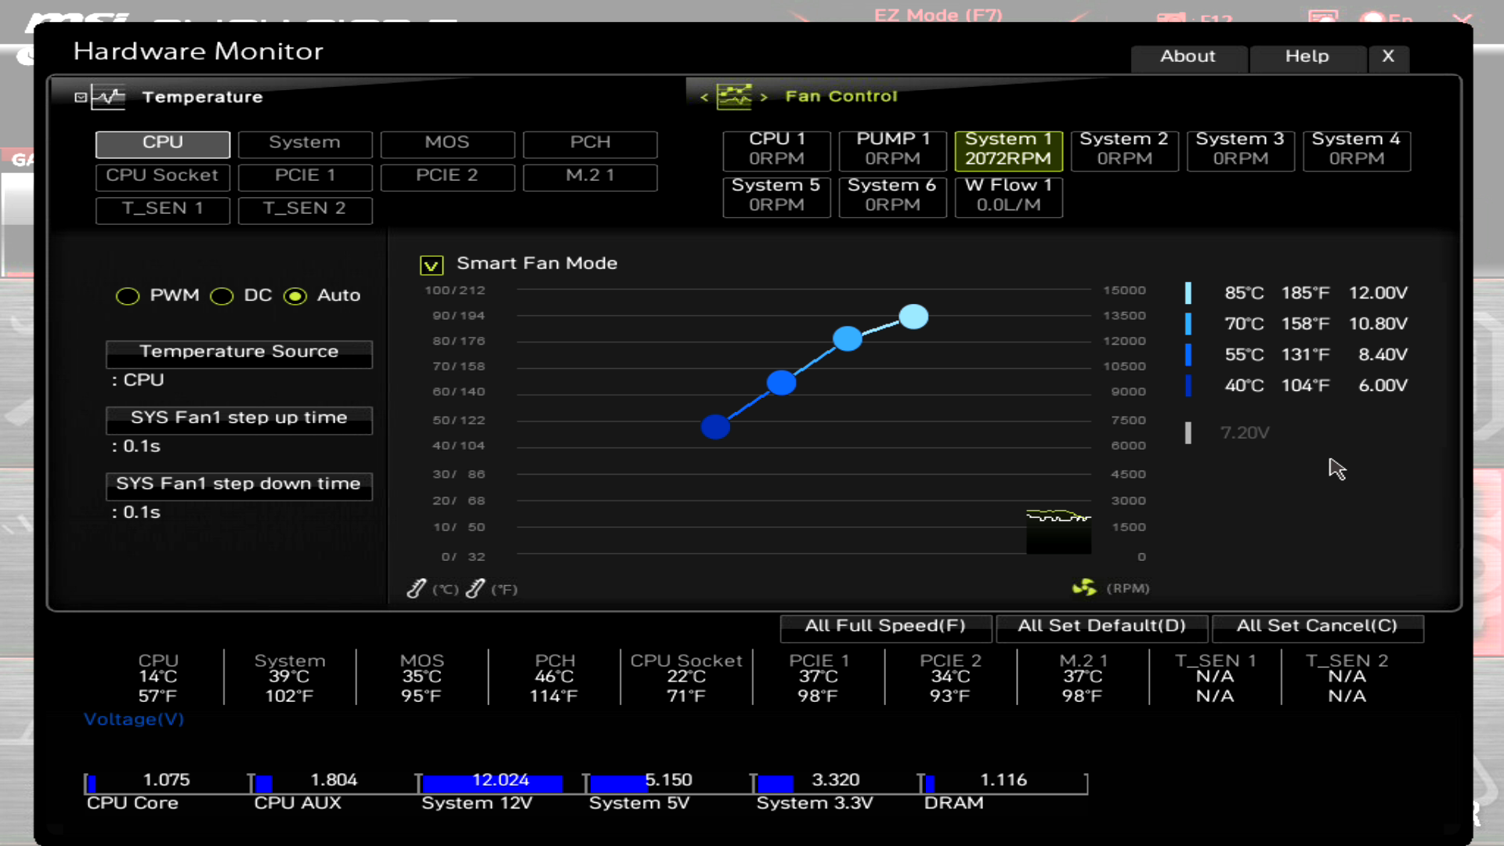The height and width of the screenshot is (846, 1504).
Task: Select the CPU Socket temperature tab
Action: tap(162, 176)
